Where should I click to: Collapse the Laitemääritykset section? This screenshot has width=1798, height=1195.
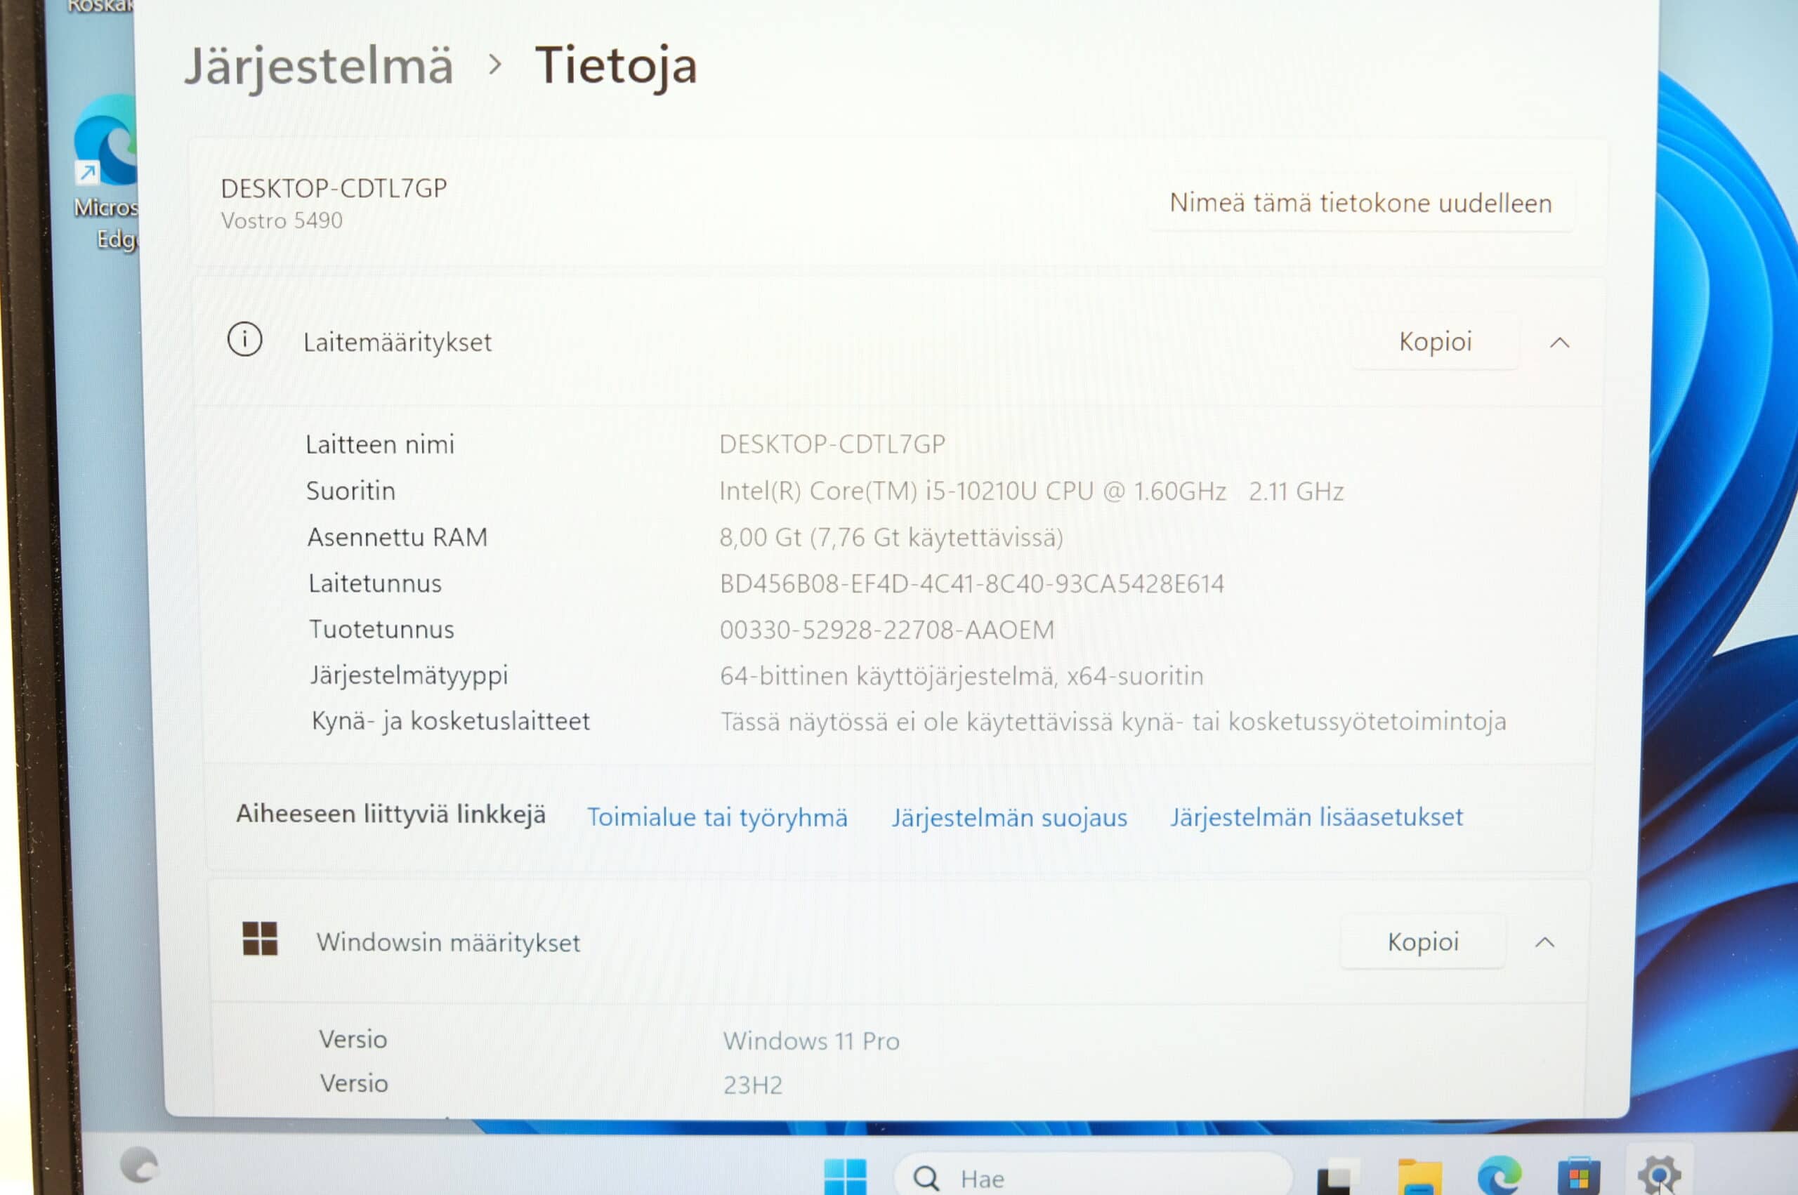pyautogui.click(x=1559, y=343)
